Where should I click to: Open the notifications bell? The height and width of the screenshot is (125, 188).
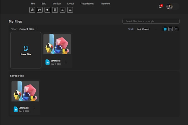pyautogui.click(x=160, y=6)
